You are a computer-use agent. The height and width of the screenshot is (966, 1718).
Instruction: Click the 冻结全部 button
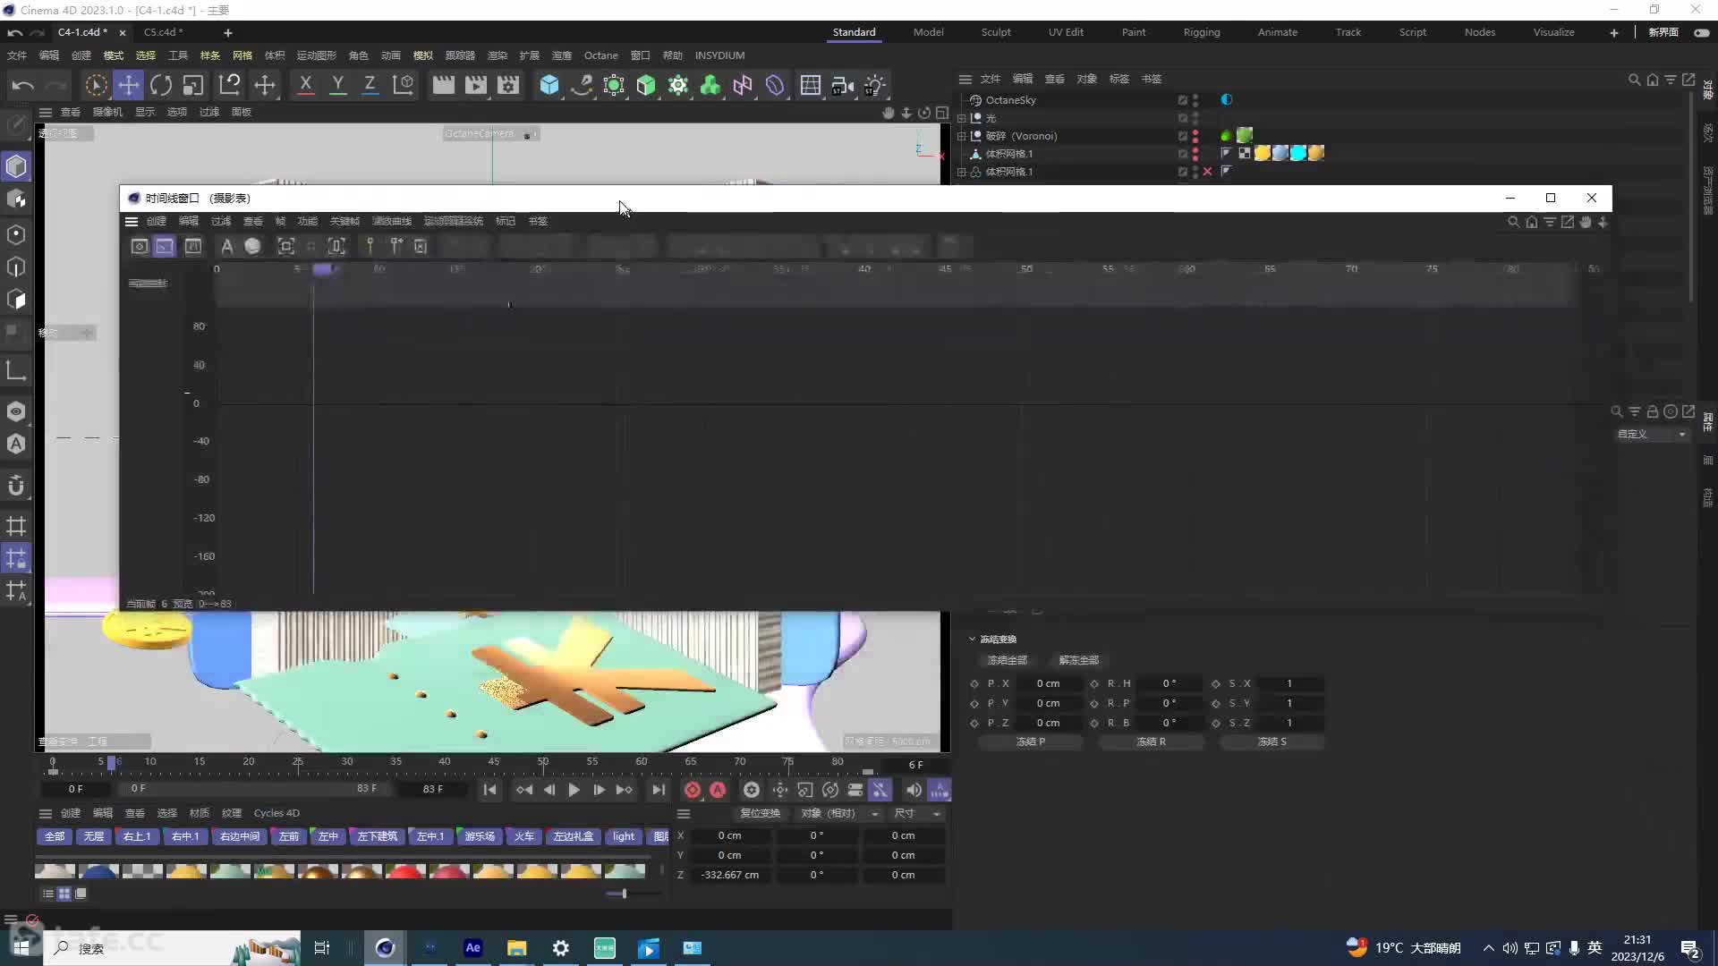[1008, 660]
